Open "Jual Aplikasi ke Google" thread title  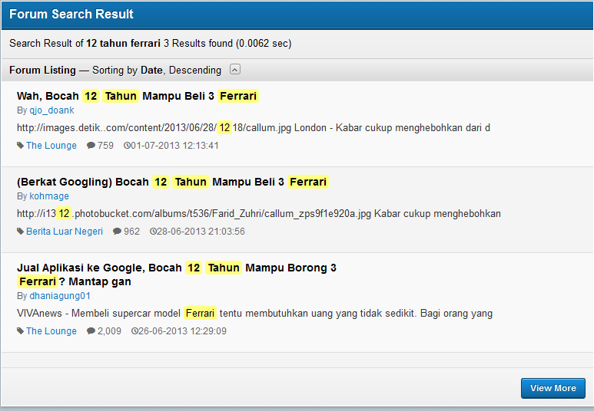pyautogui.click(x=176, y=268)
